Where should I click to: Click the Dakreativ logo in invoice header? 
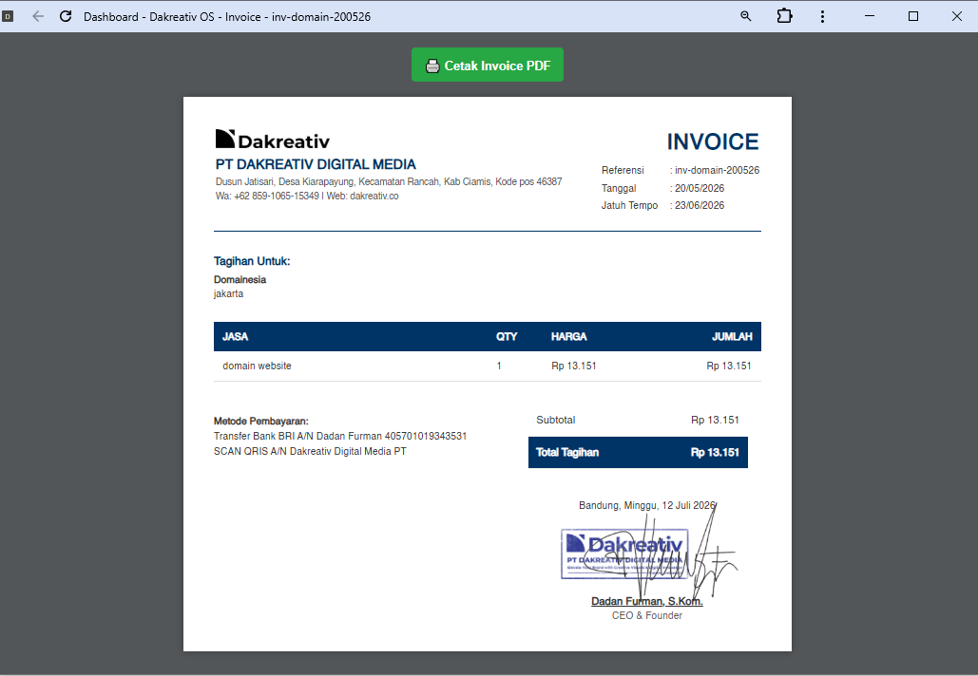coord(273,140)
